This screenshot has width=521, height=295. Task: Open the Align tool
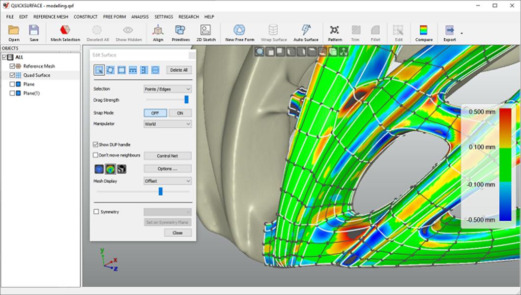tap(158, 30)
